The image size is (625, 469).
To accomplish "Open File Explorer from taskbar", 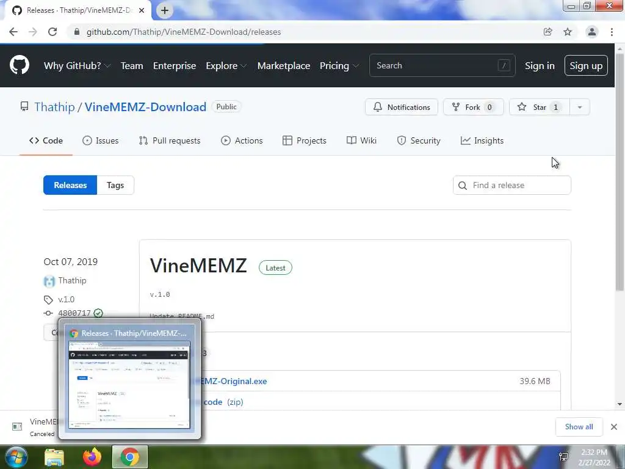I will (54, 457).
